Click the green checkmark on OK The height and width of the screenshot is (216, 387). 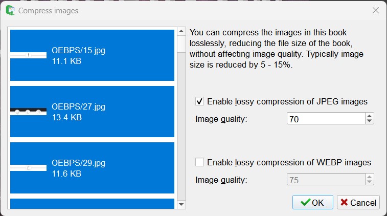pyautogui.click(x=305, y=203)
